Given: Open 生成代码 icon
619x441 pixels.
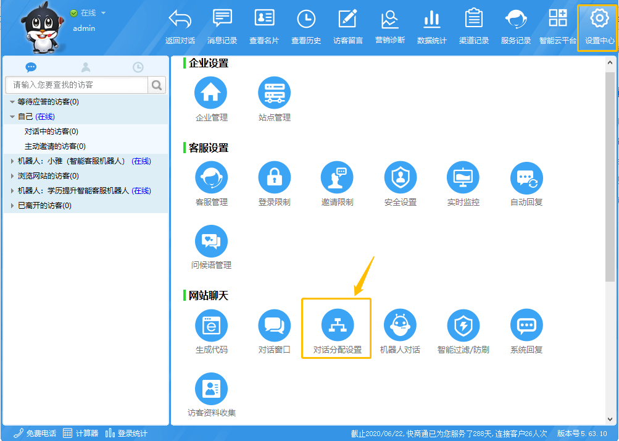Looking at the screenshot, I should tap(211, 325).
